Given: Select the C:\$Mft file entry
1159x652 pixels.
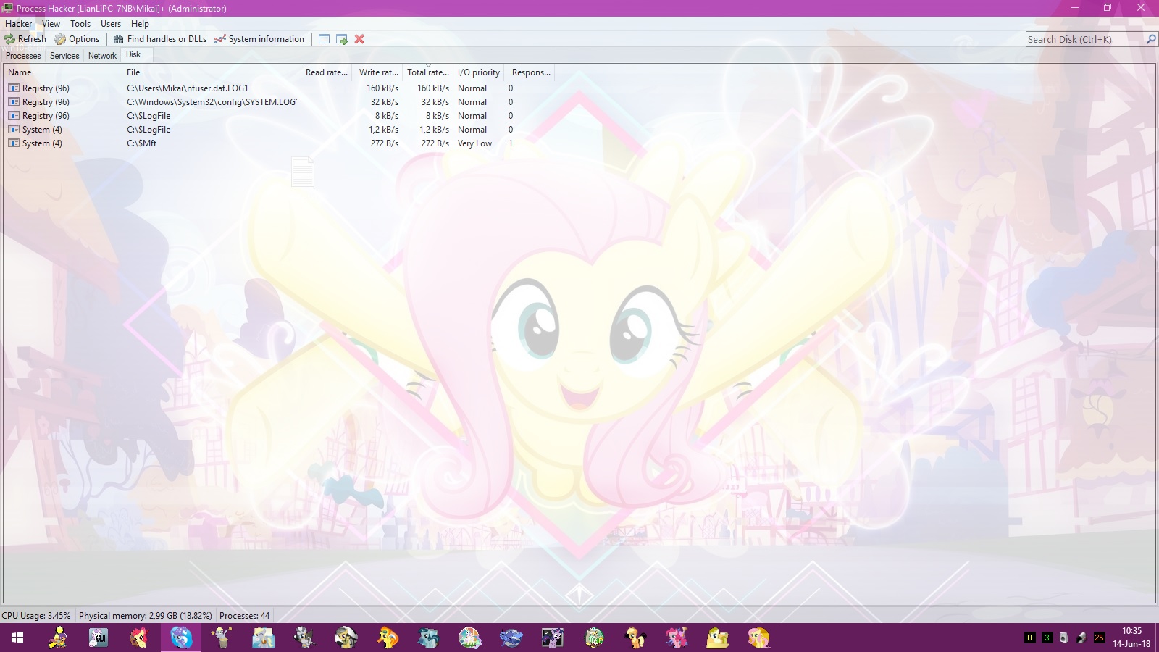Looking at the screenshot, I should tap(142, 143).
